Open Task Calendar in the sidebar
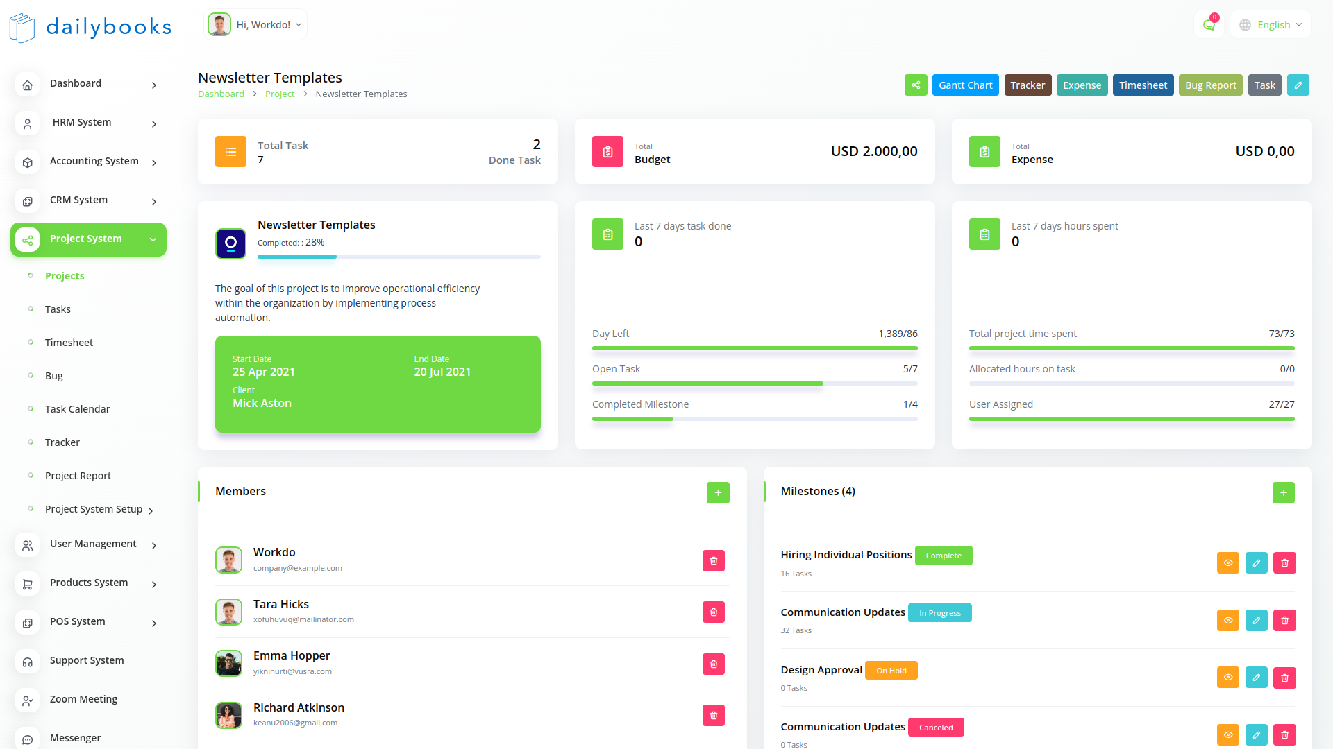The image size is (1333, 749). (x=77, y=409)
